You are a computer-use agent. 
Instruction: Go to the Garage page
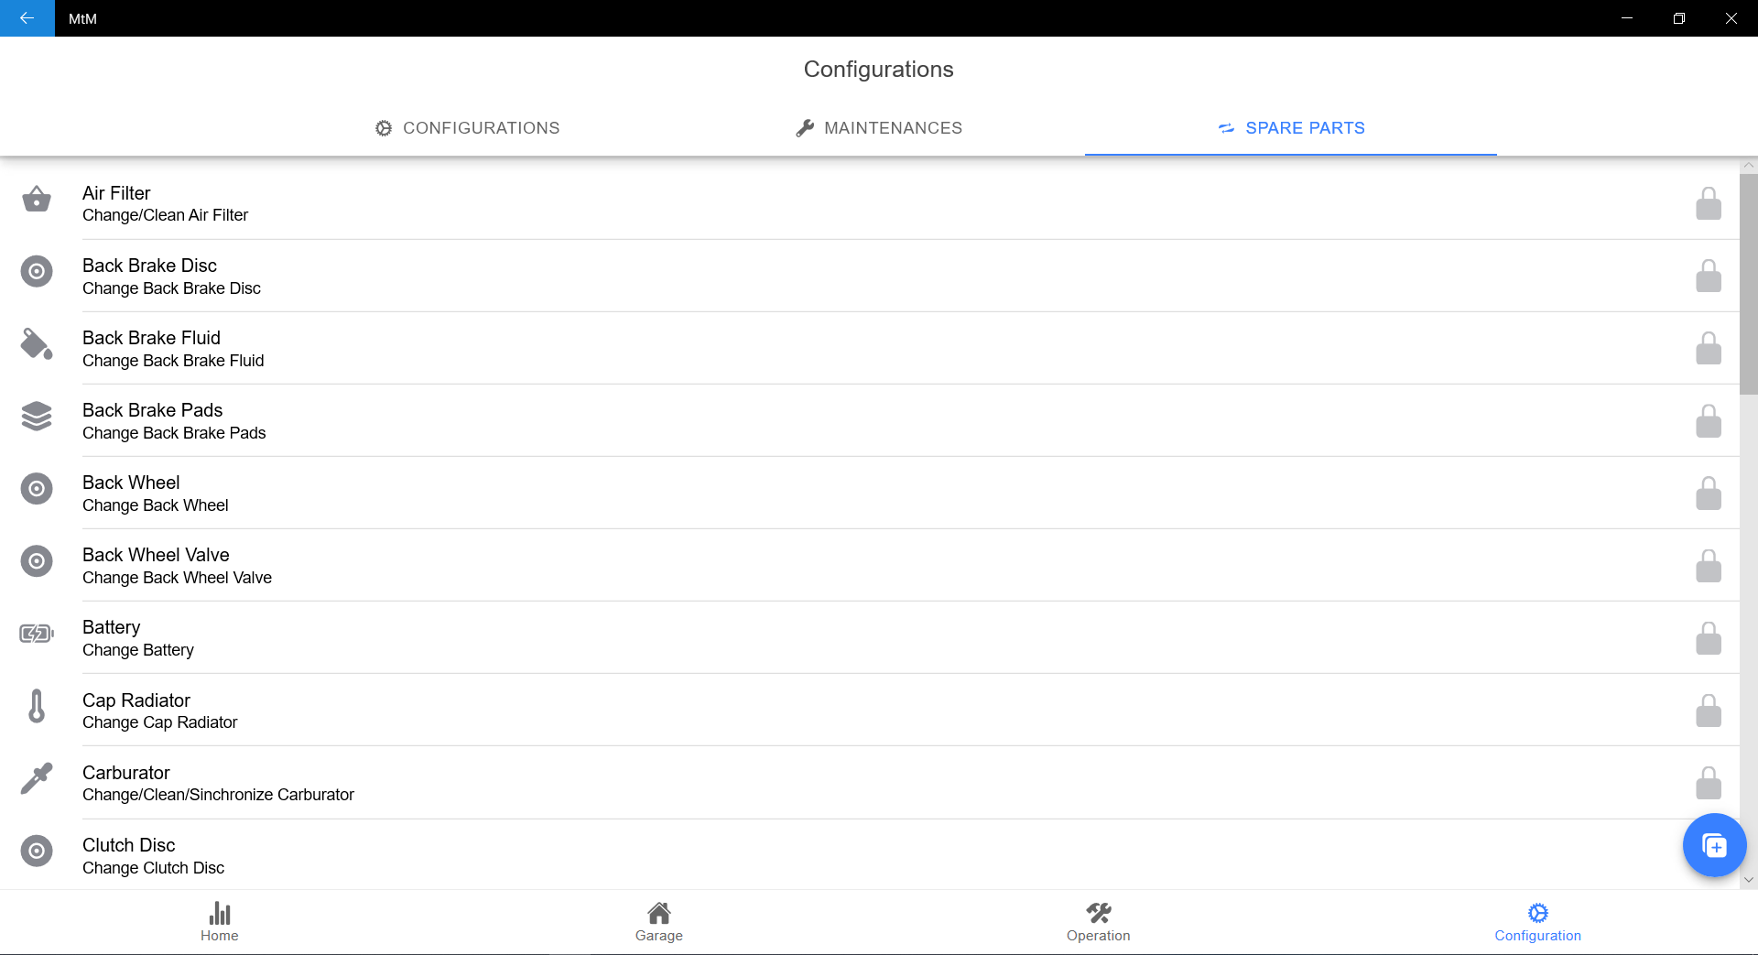coord(659,921)
